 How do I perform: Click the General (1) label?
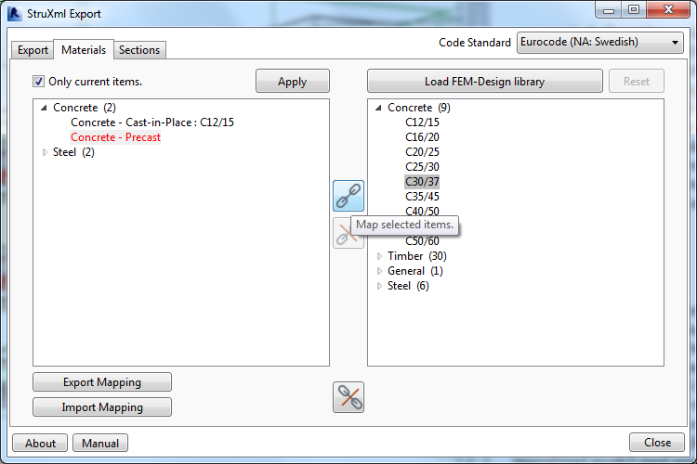414,271
